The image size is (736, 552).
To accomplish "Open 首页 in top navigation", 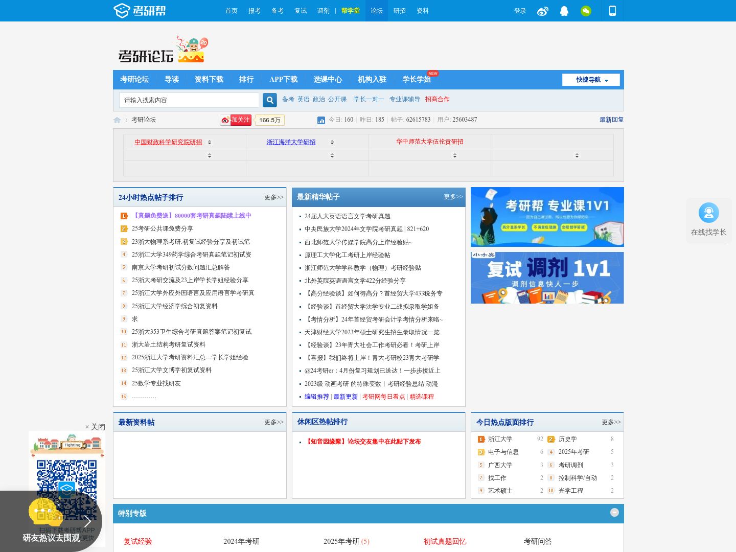I will (x=232, y=11).
